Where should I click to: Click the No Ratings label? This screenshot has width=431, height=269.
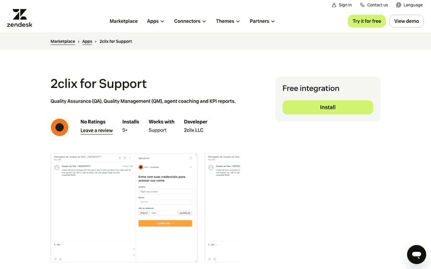coord(93,122)
